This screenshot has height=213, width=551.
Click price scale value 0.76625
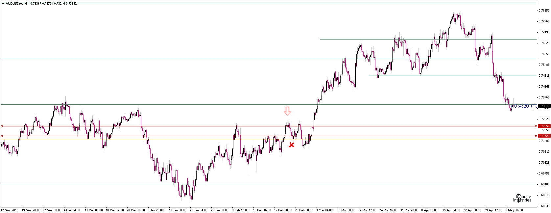tap(544, 43)
